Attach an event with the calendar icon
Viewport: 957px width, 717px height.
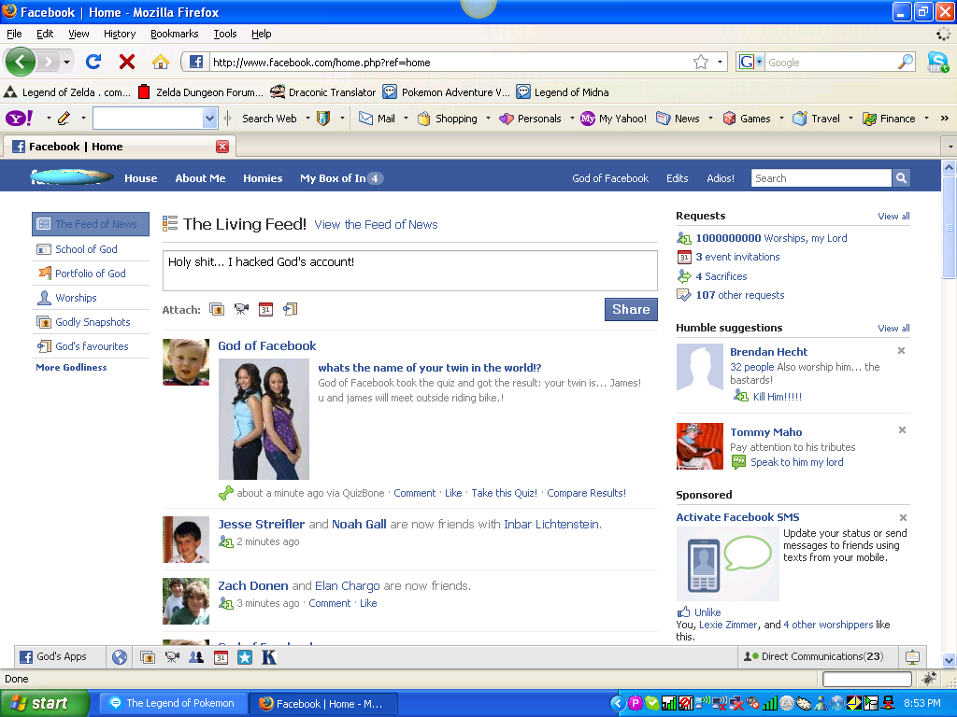(265, 308)
